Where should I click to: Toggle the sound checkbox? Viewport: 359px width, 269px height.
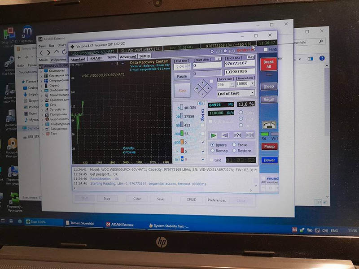click(263, 178)
